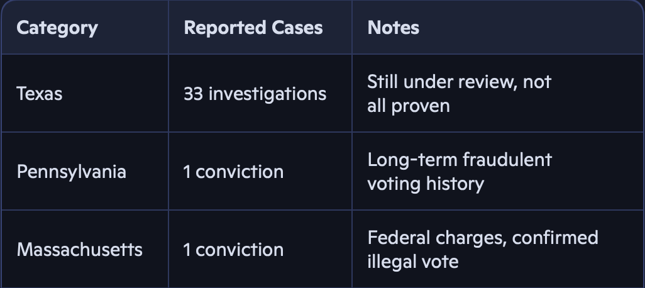Click the 1 conviction cell for Massachusetts
The height and width of the screenshot is (288, 645).
[233, 250]
